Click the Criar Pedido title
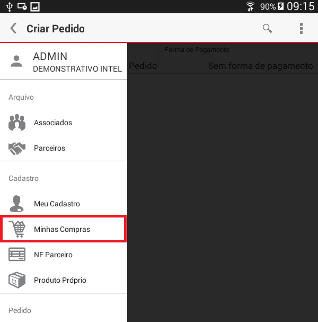Screen dimensions: 318x322 pyautogui.click(x=56, y=29)
